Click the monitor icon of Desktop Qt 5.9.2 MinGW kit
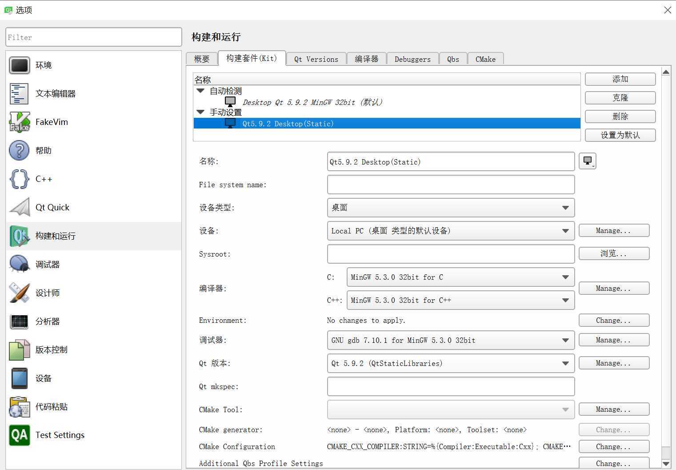Viewport: 676px width, 470px height. pos(230,102)
